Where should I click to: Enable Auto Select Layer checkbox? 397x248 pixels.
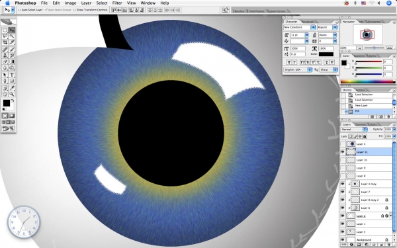(19, 10)
